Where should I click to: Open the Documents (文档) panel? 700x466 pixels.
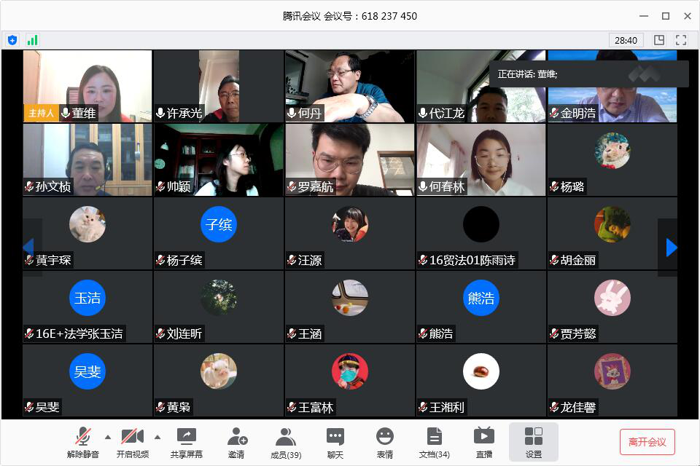pos(435,442)
